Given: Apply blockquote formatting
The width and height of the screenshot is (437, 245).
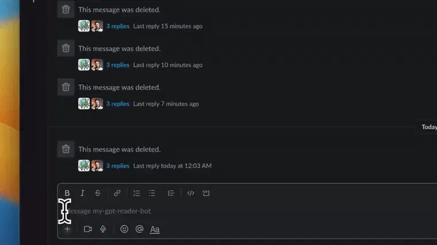Looking at the screenshot, I should pos(171,193).
